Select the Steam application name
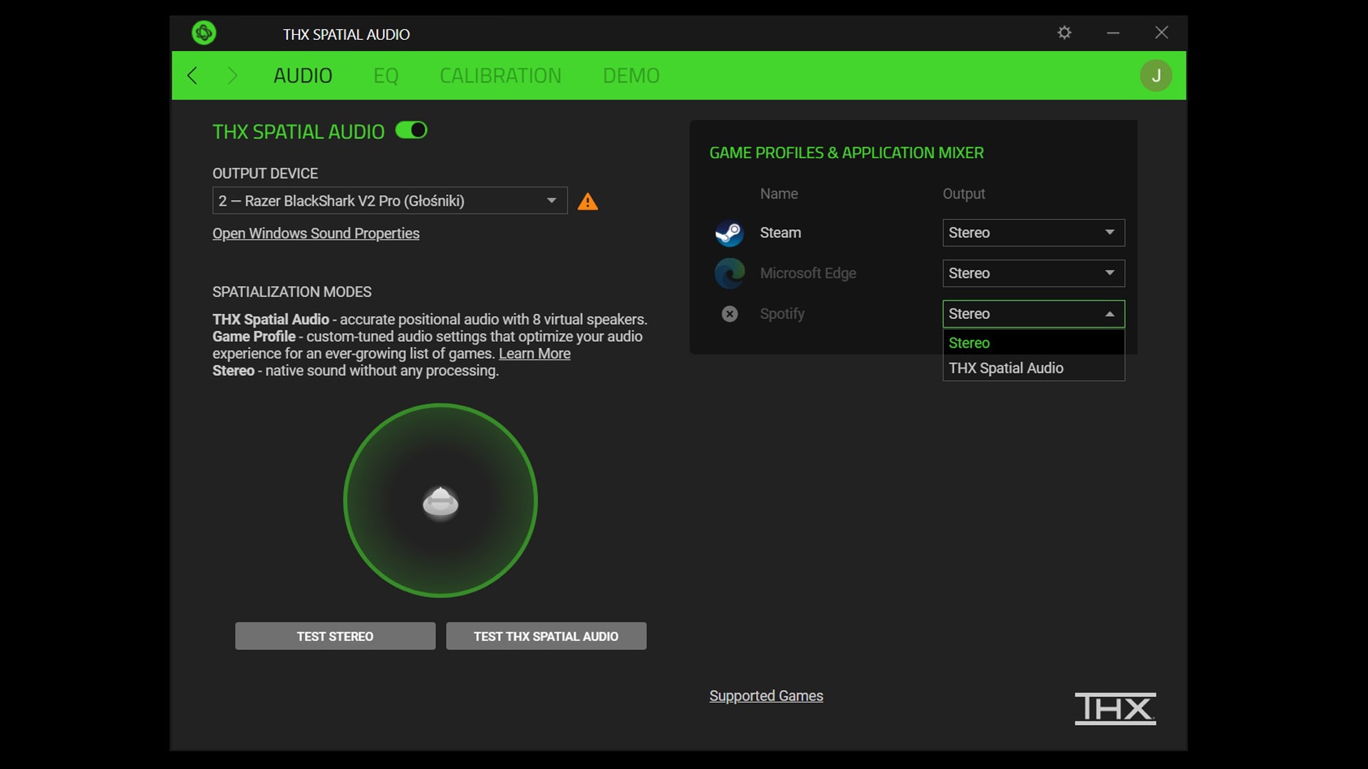The image size is (1368, 769). pyautogui.click(x=780, y=233)
